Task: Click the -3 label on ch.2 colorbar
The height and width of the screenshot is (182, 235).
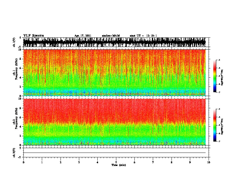Action: click(x=219, y=109)
